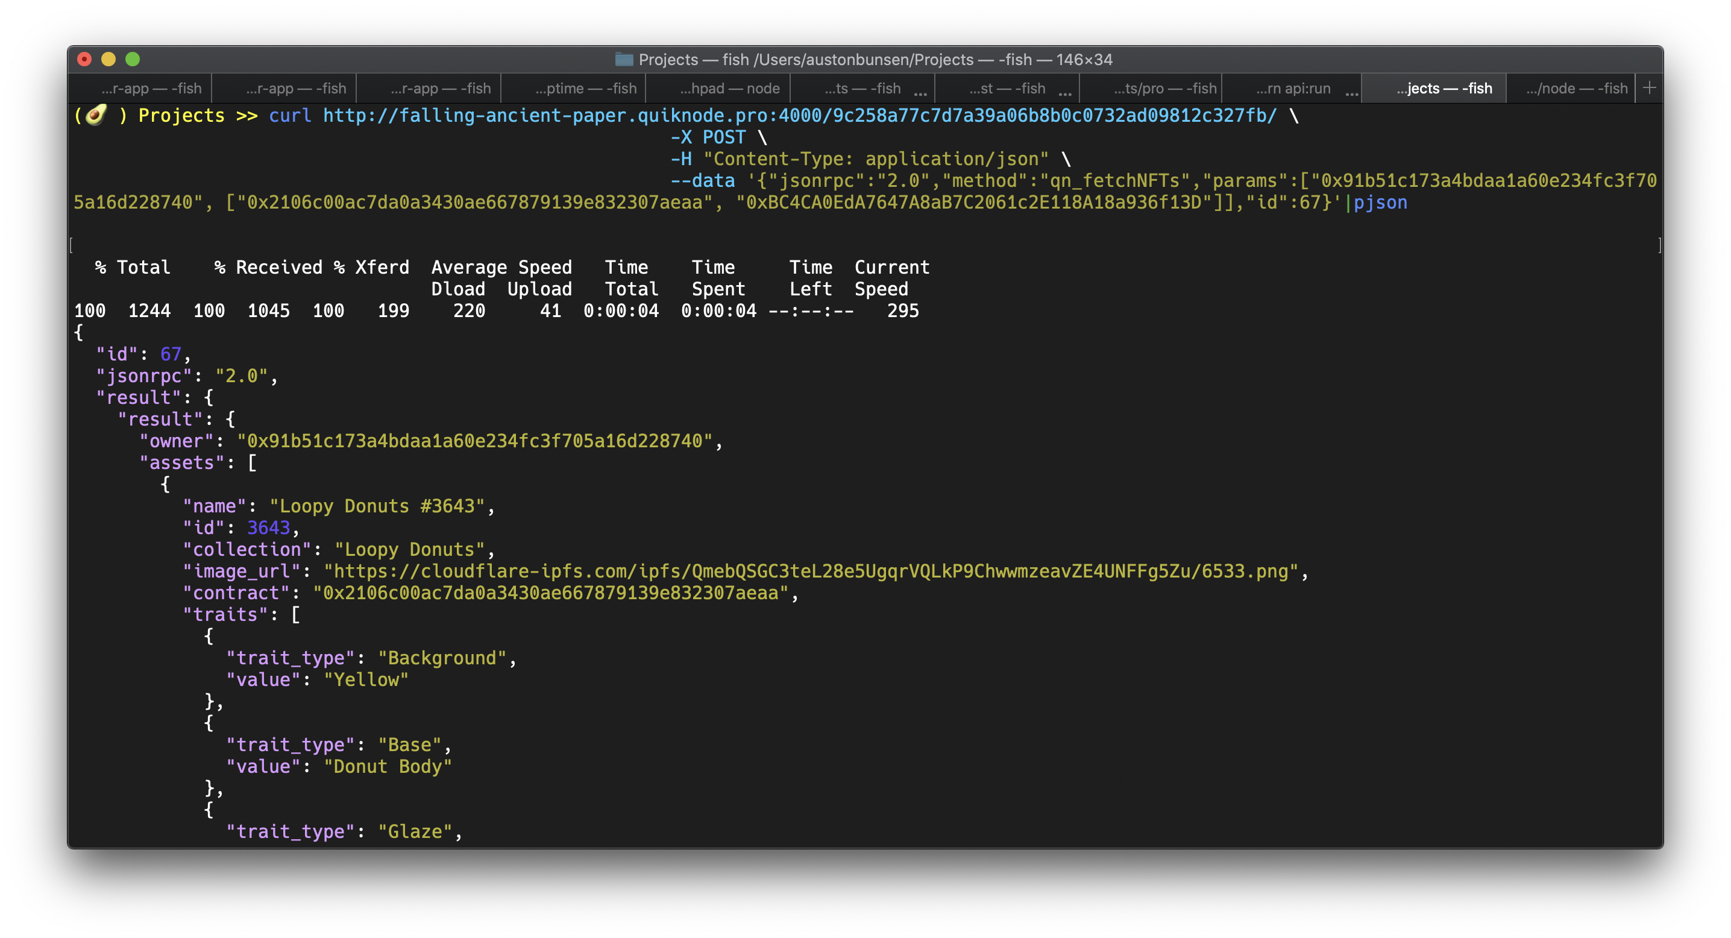Image resolution: width=1731 pixels, height=938 pixels.
Task: Click the name value 'Loopy Donuts #3643'
Action: (377, 506)
